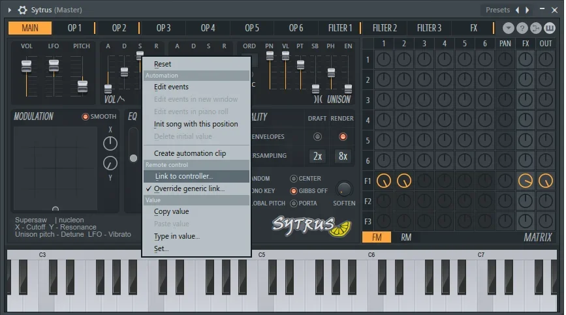
Task: Click the keyboard W icon button
Action: (x=550, y=28)
